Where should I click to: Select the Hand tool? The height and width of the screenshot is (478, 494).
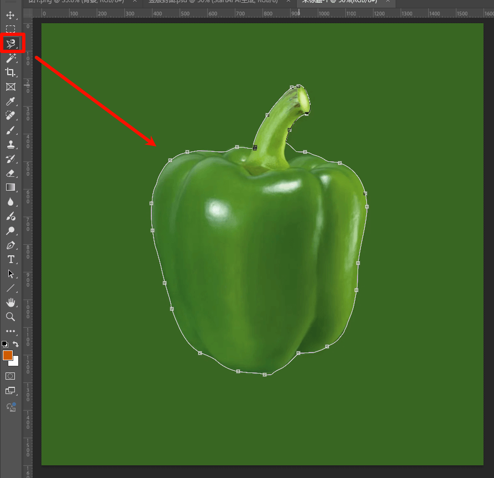(x=10, y=302)
